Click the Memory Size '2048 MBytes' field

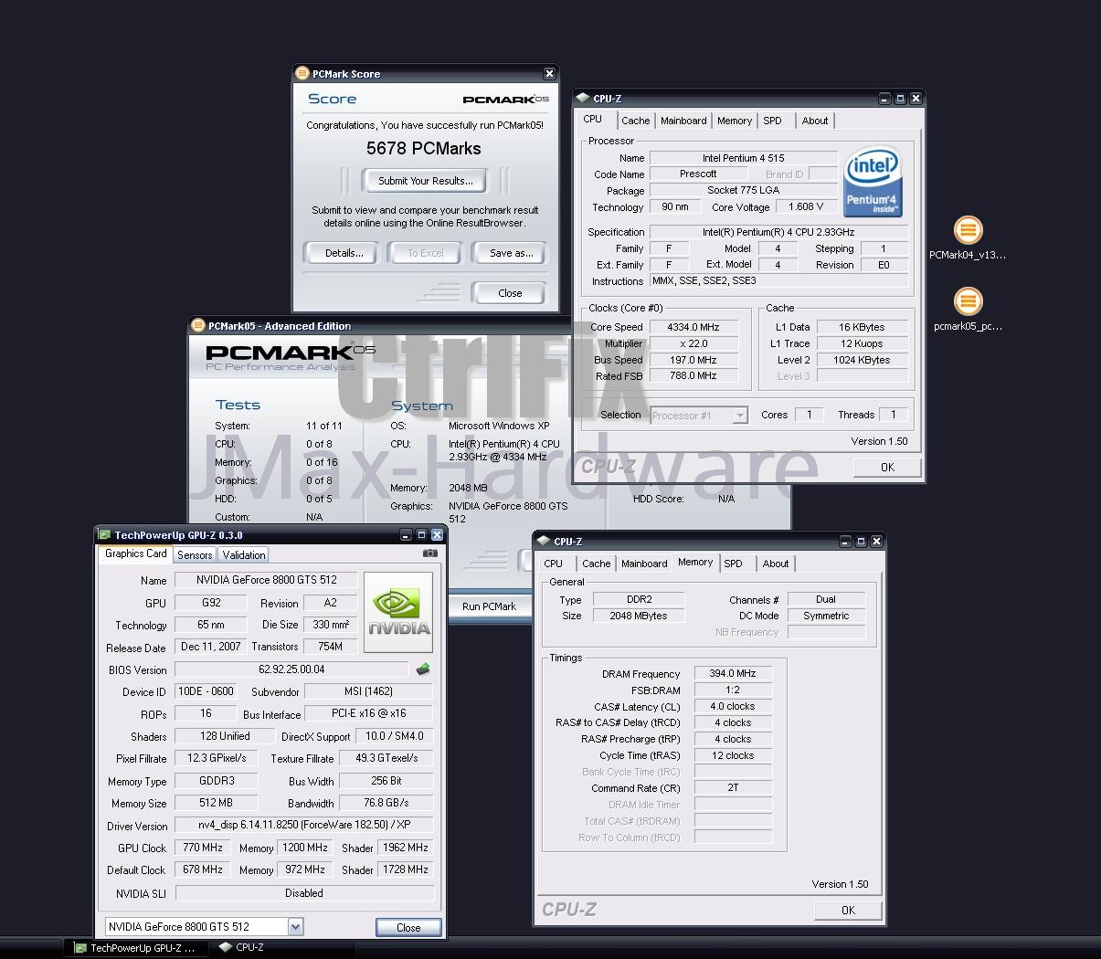coord(639,616)
